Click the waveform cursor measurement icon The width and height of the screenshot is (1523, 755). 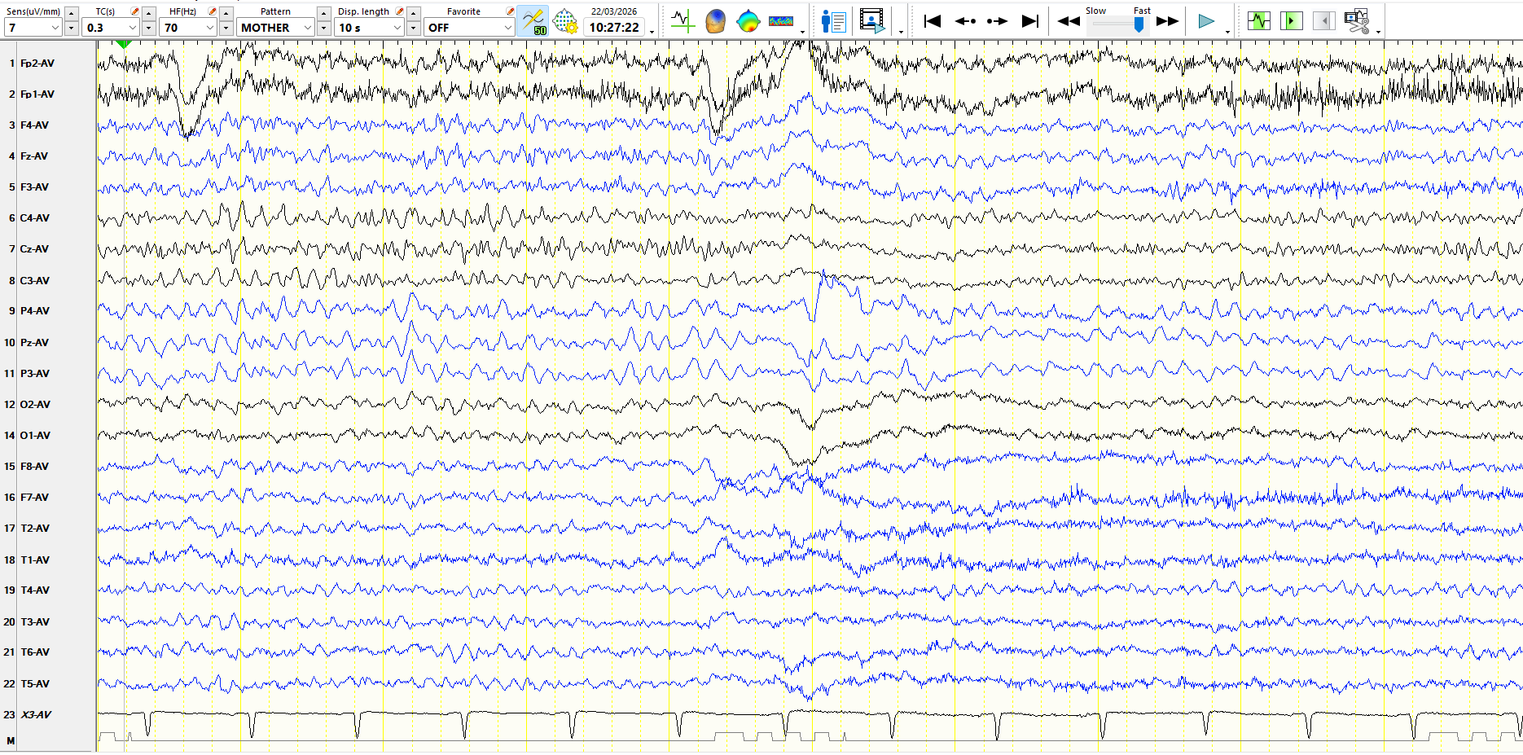tap(682, 21)
